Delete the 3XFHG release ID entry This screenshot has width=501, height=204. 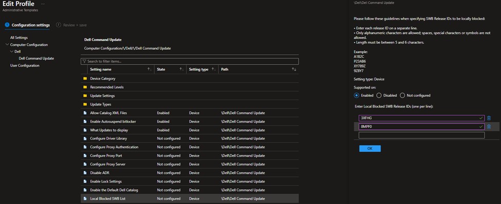[x=489, y=118]
